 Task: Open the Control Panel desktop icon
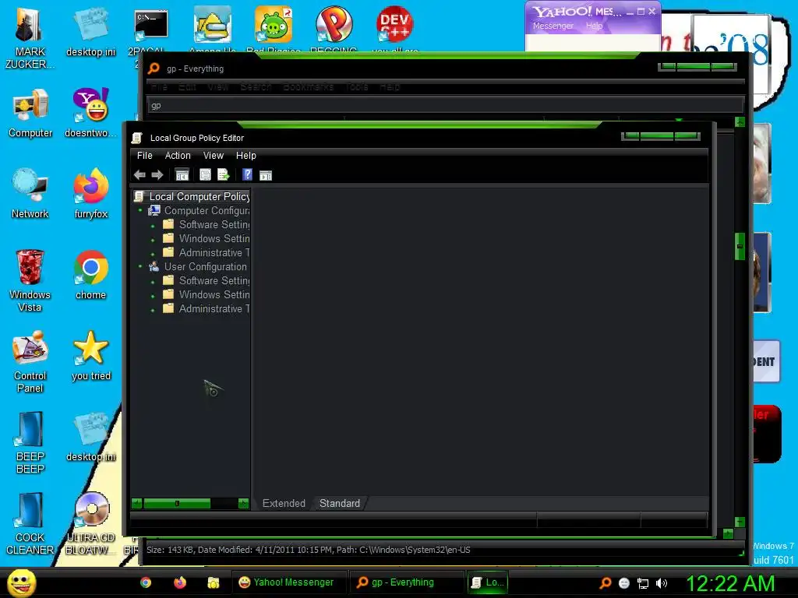(30, 362)
